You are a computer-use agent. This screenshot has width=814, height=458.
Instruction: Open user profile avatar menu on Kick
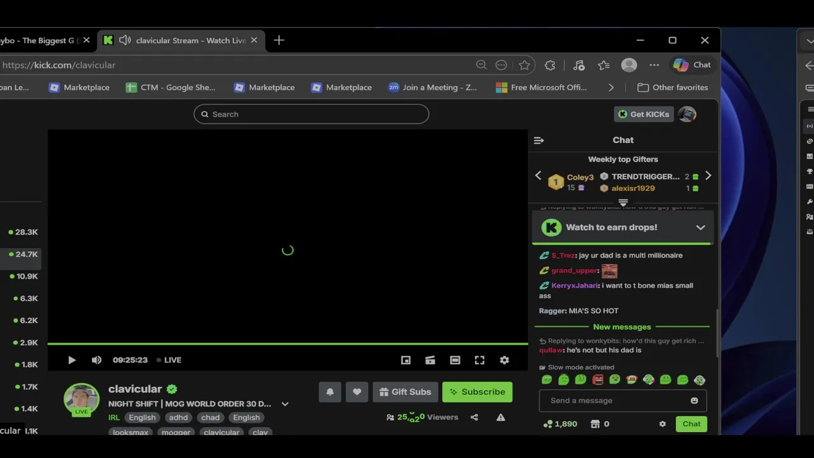click(x=687, y=114)
